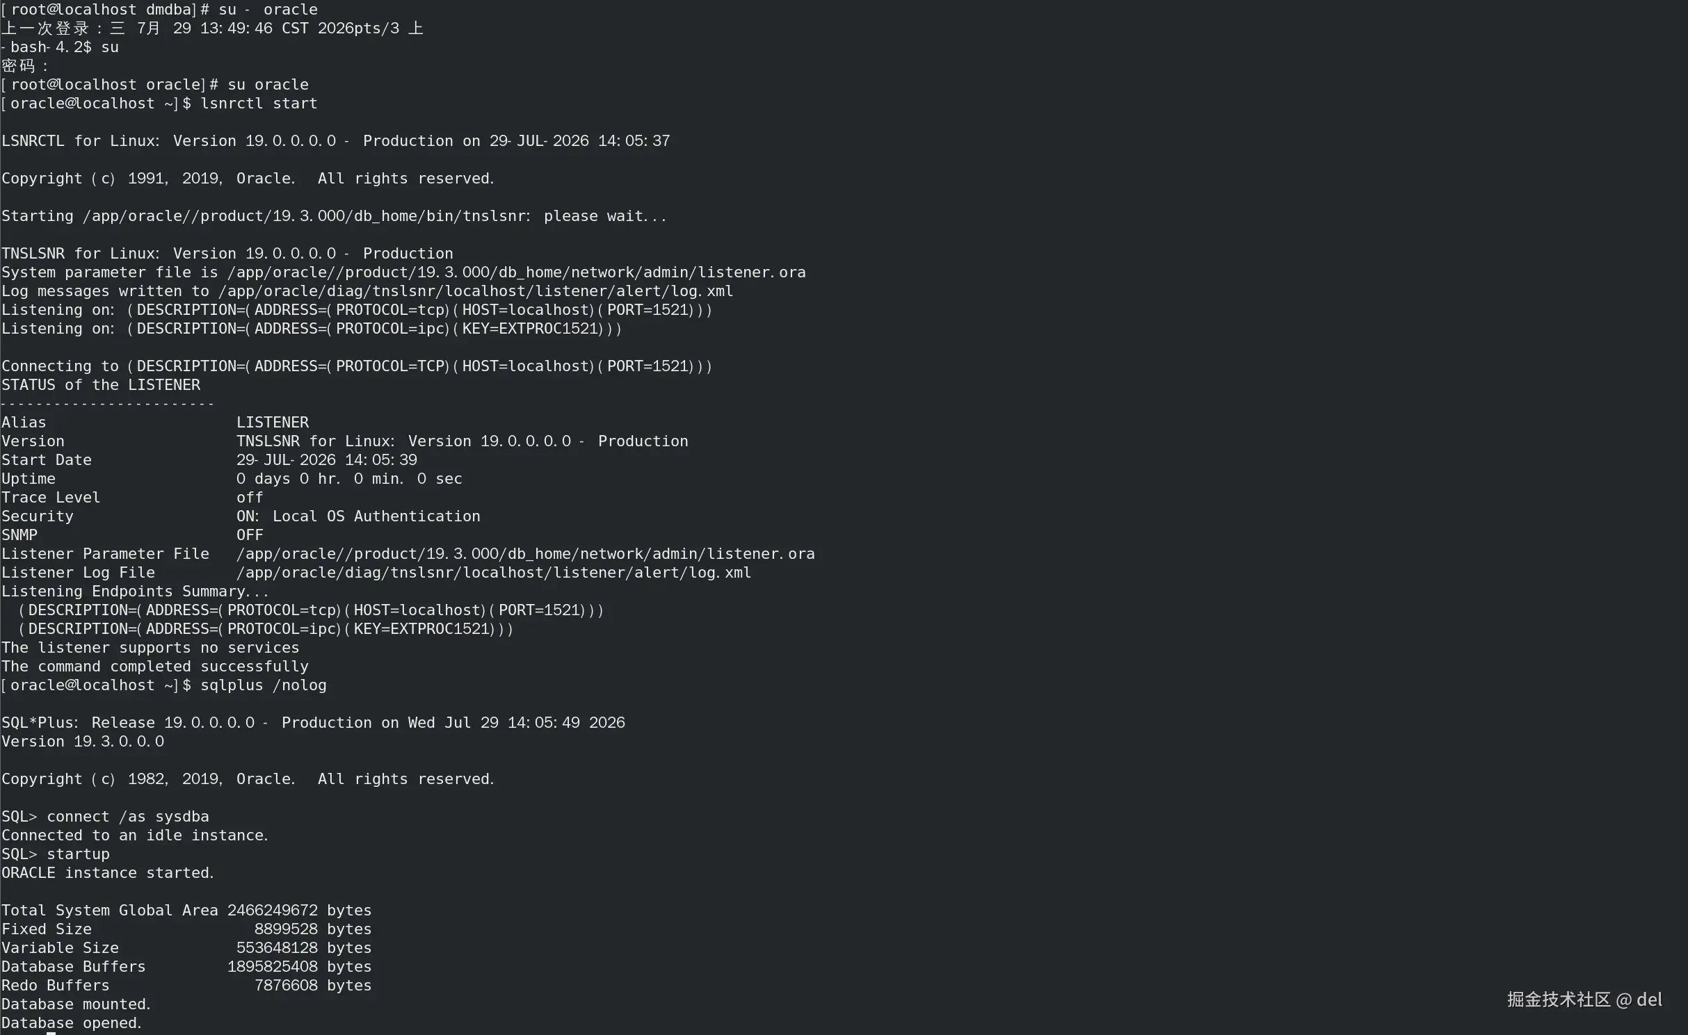Screen dimensions: 1688x1035
Task: Click the 'lsnrctl start' command line
Action: tap(159, 104)
